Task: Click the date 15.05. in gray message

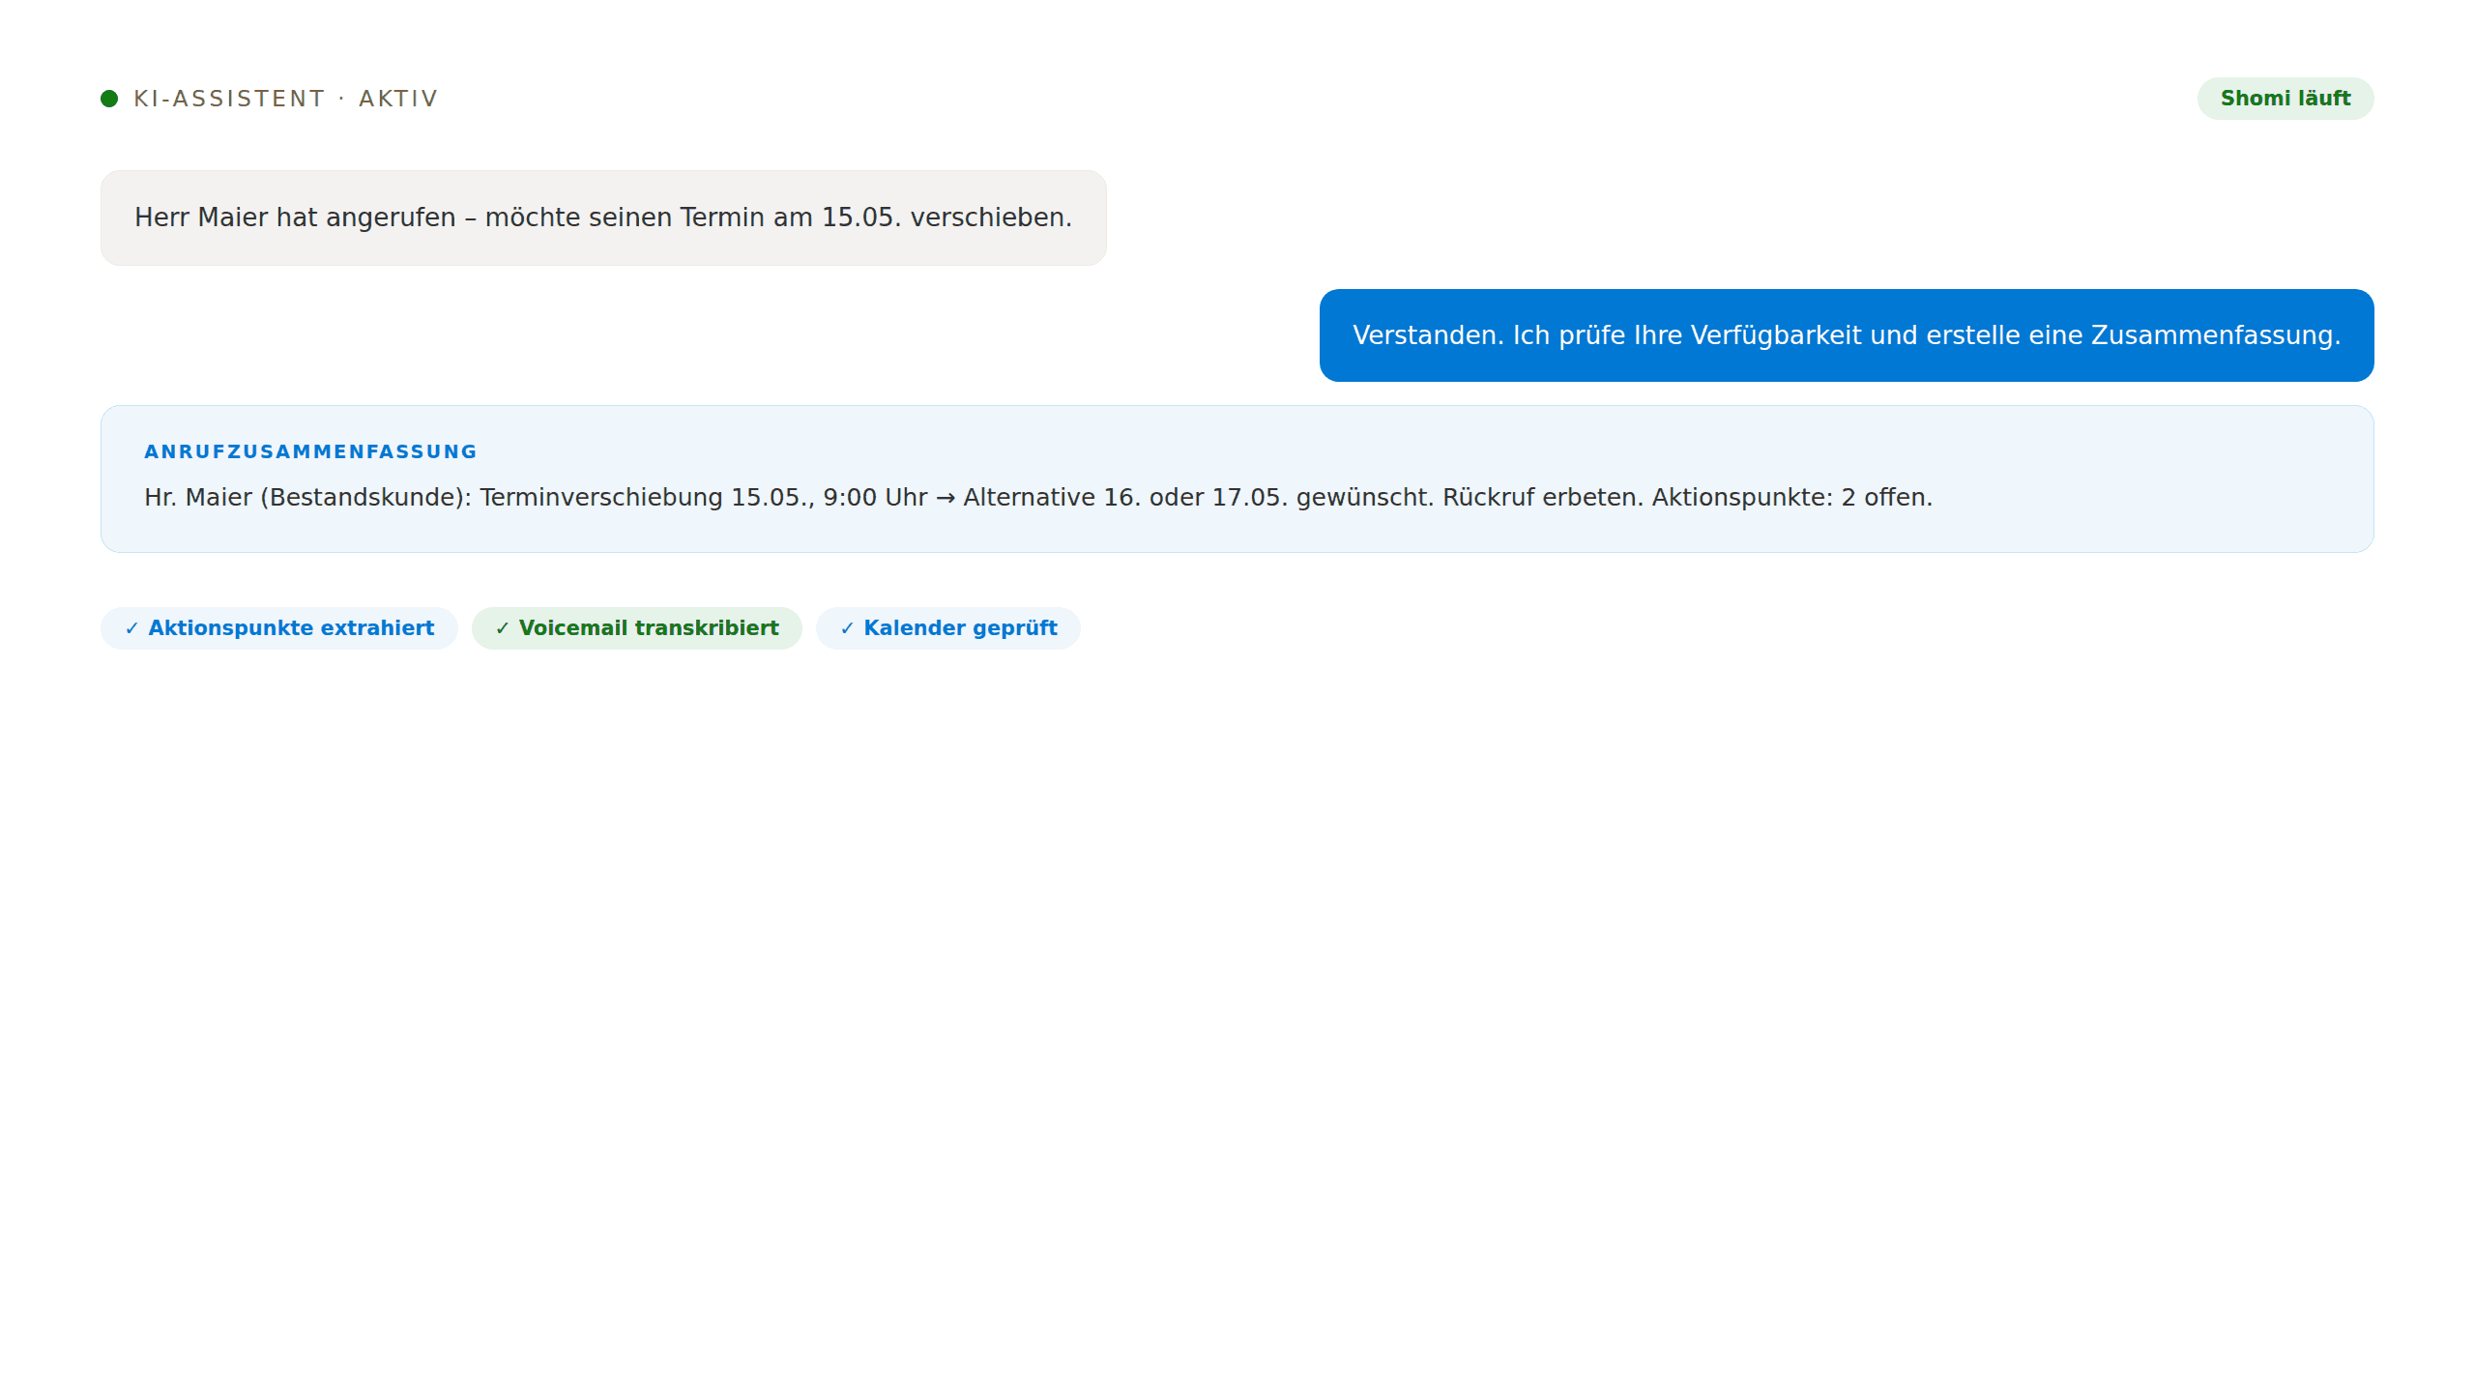Action: [860, 217]
